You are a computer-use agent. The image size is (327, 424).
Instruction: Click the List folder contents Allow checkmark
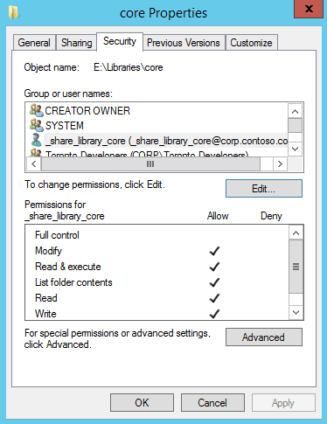[214, 282]
